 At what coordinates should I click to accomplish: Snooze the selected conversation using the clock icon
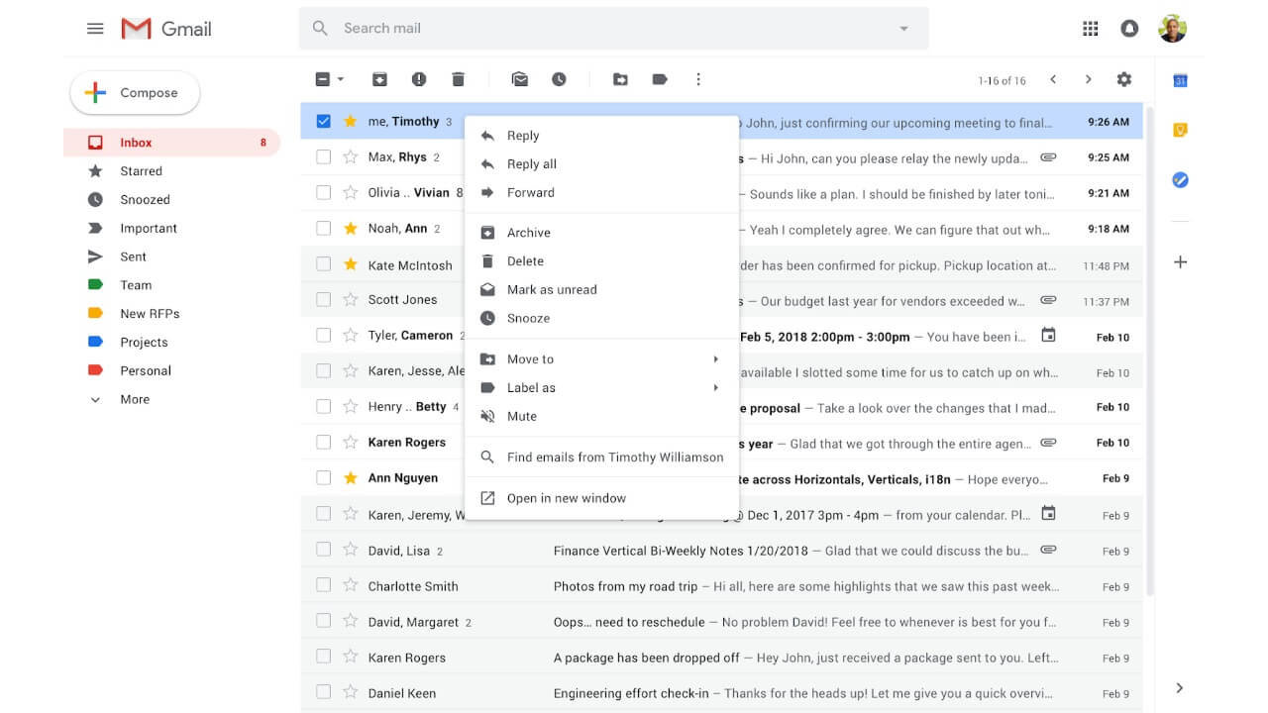pyautogui.click(x=559, y=78)
